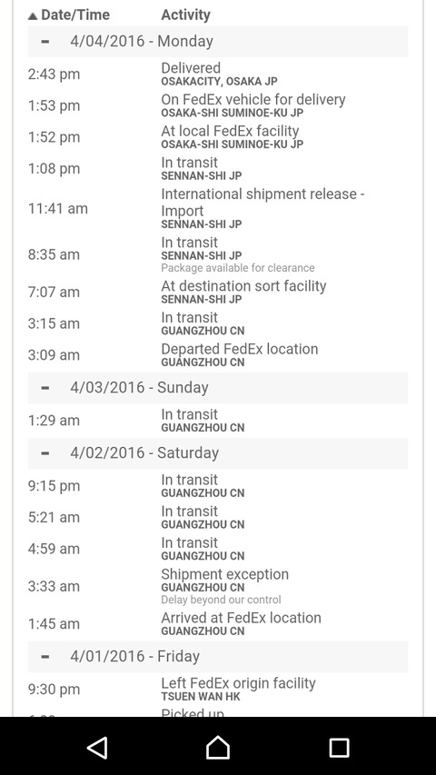Screen dimensions: 436x775
Task: Tap the Android recent apps square icon
Action: (x=339, y=748)
